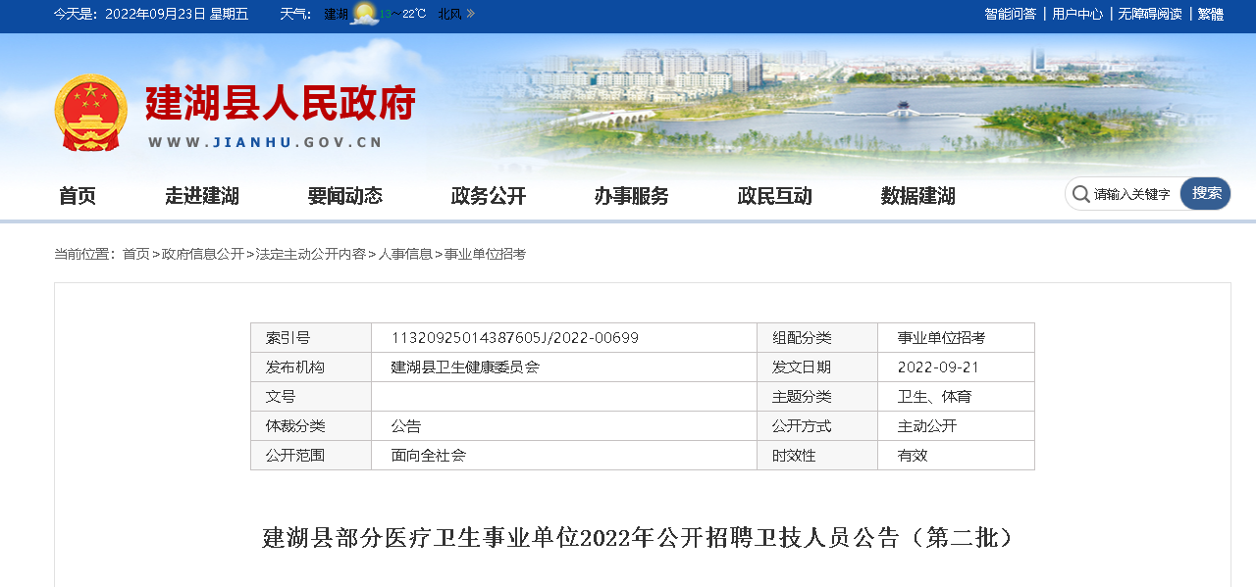Screen dimensions: 1256x587
Task: Open the 首页 main navigation item
Action: tap(78, 196)
